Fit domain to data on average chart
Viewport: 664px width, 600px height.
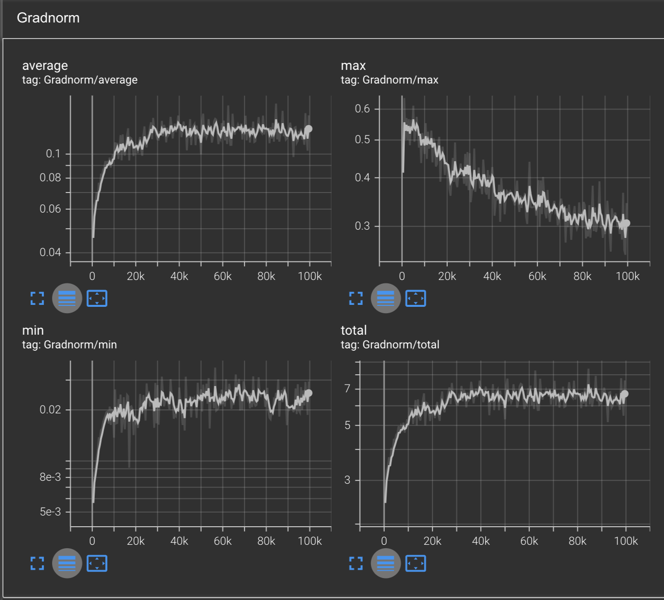click(x=97, y=299)
